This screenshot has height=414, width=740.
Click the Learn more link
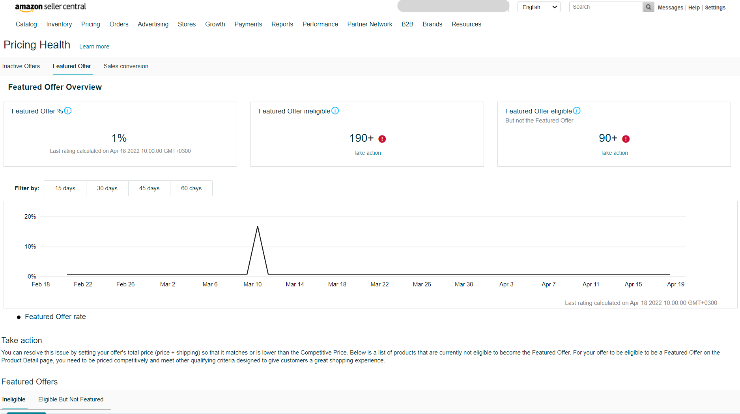pos(94,46)
